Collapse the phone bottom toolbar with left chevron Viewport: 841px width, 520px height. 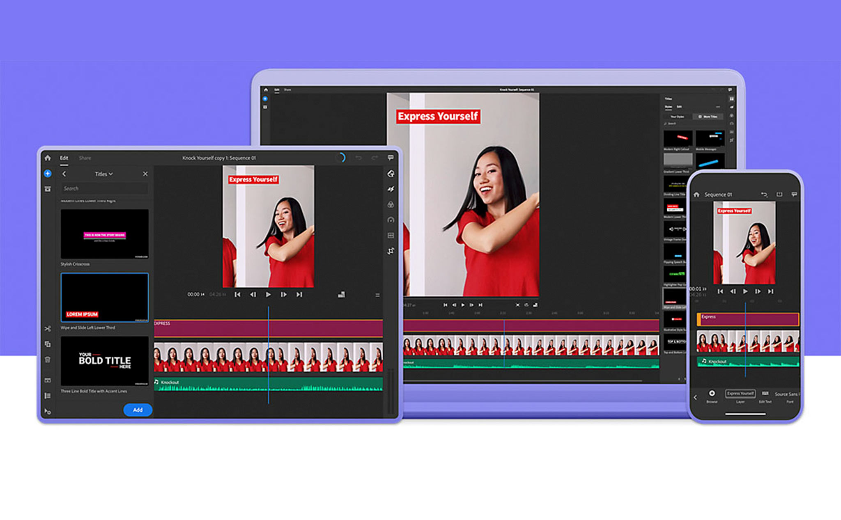click(695, 397)
